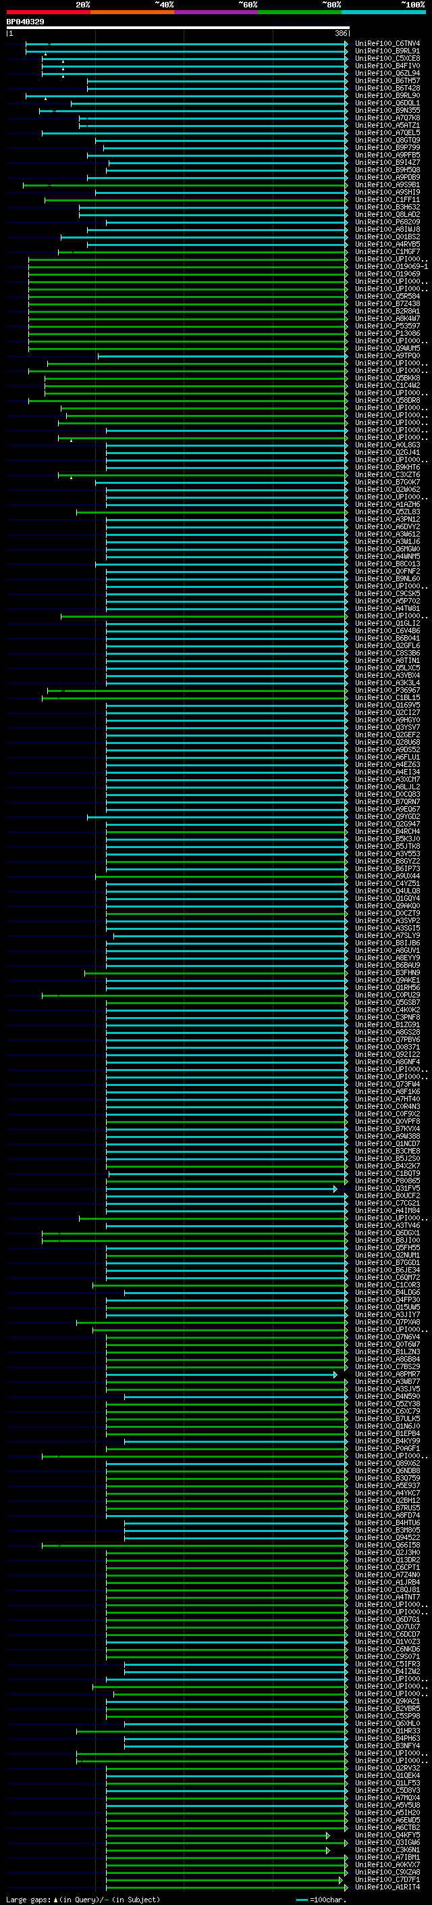Screen dimensions: 432x1905
Task: Click hit label UniRef100_Q6XHL0
Action: coord(387,1723)
